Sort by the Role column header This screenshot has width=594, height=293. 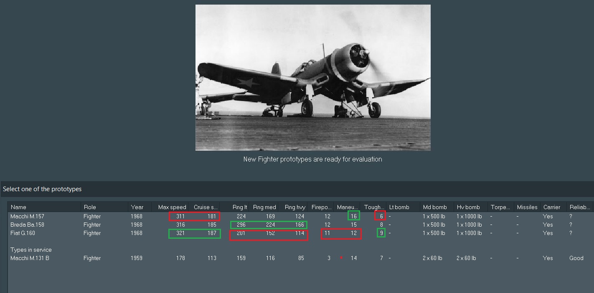pyautogui.click(x=104, y=207)
